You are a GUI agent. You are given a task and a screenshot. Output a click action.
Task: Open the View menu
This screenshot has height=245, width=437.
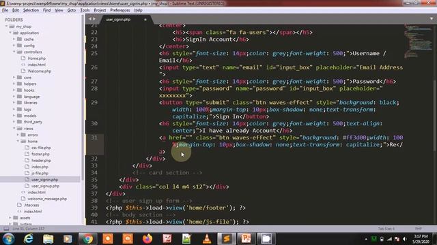tap(59, 10)
